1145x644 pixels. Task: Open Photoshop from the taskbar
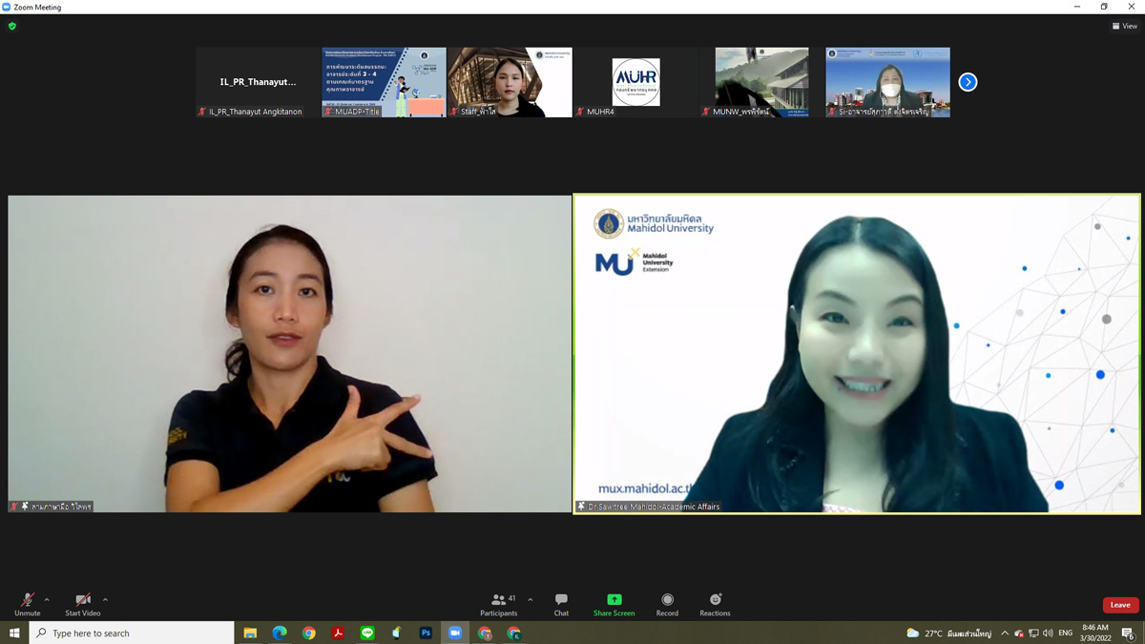pyautogui.click(x=426, y=633)
